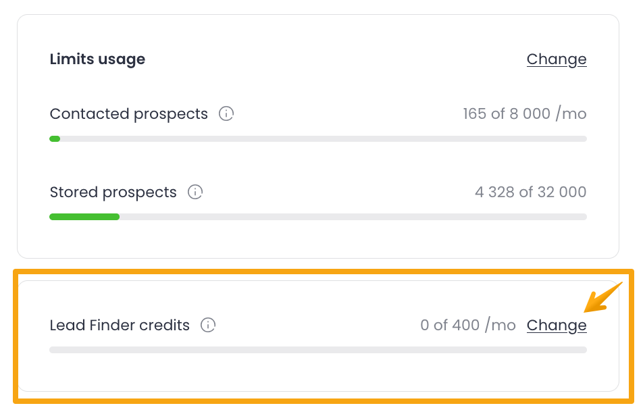The width and height of the screenshot is (643, 412).
Task: Click blank space below the Stored prospects bar
Action: point(317,238)
